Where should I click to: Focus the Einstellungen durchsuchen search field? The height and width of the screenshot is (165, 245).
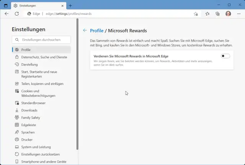click(41, 40)
